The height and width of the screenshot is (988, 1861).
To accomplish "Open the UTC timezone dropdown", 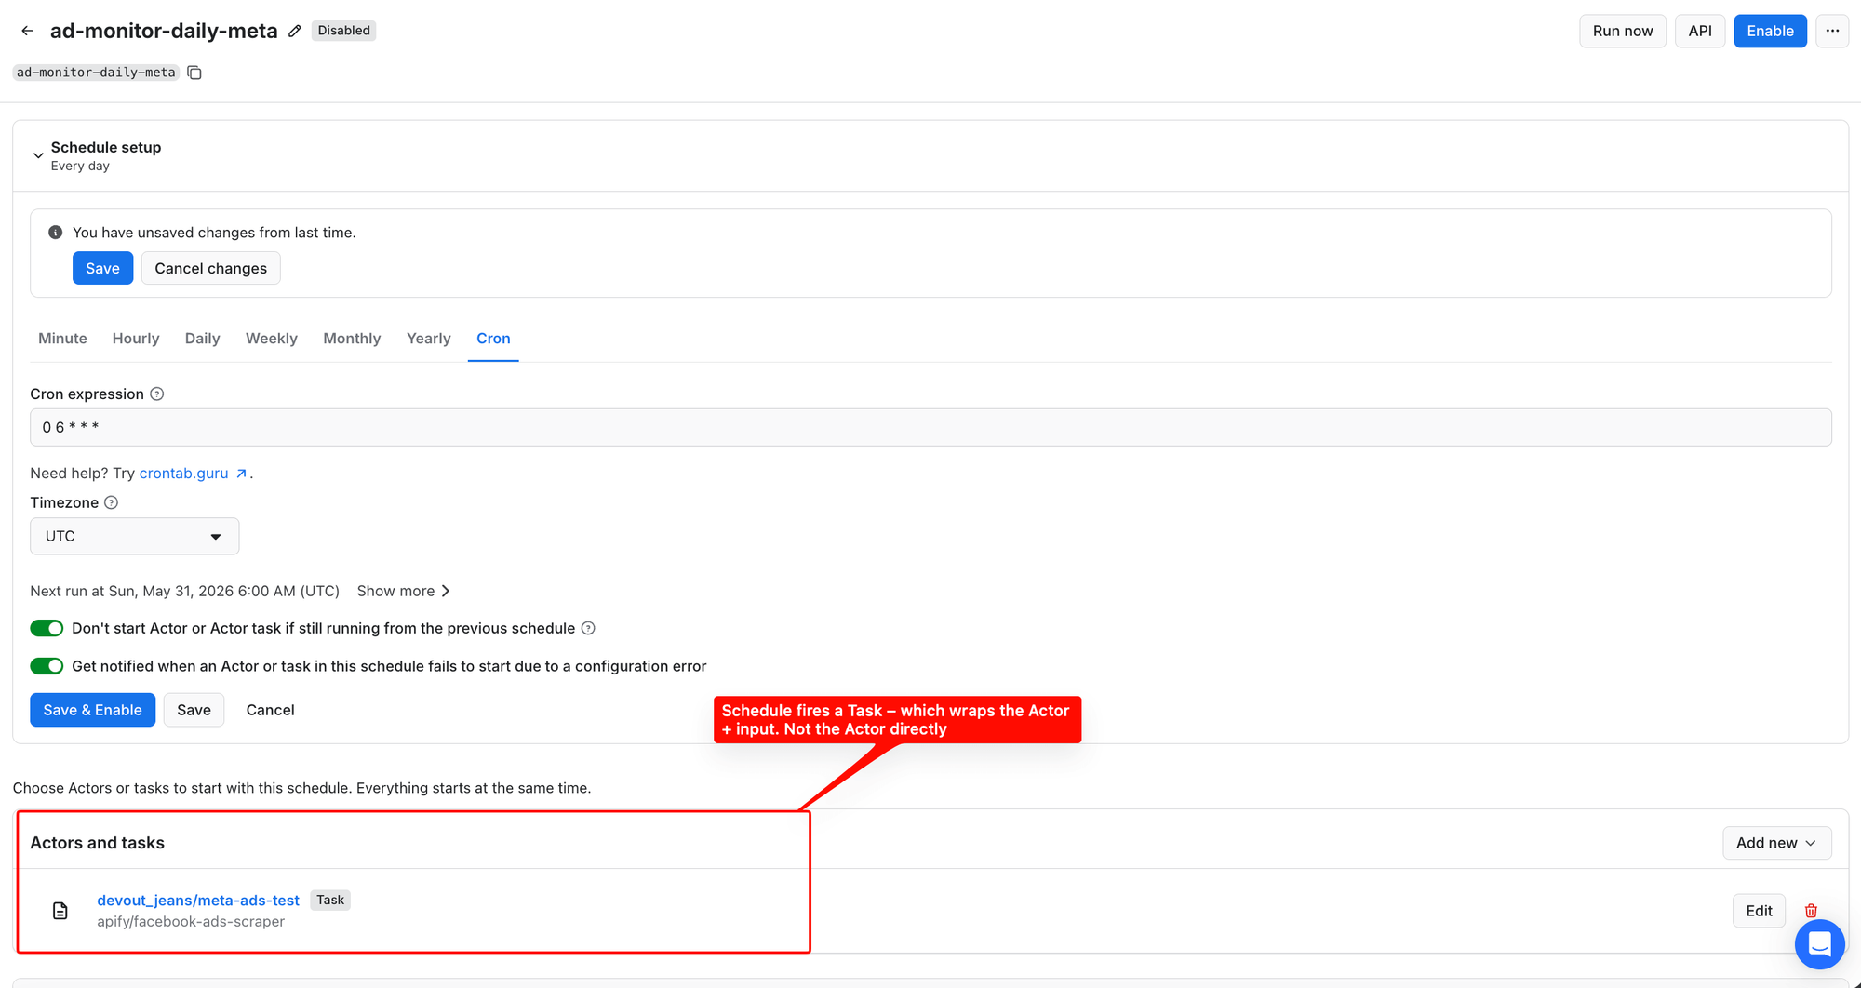I will pyautogui.click(x=134, y=536).
